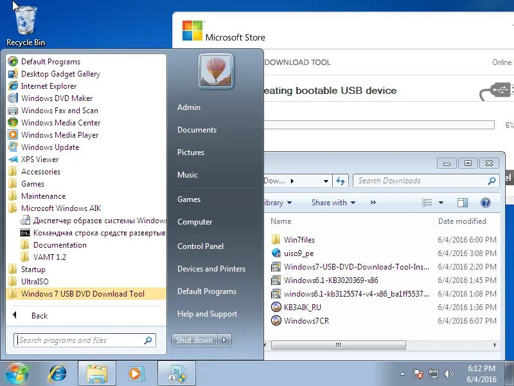Open the network tray icon
Image resolution: width=514 pixels, height=386 pixels.
pos(433,374)
